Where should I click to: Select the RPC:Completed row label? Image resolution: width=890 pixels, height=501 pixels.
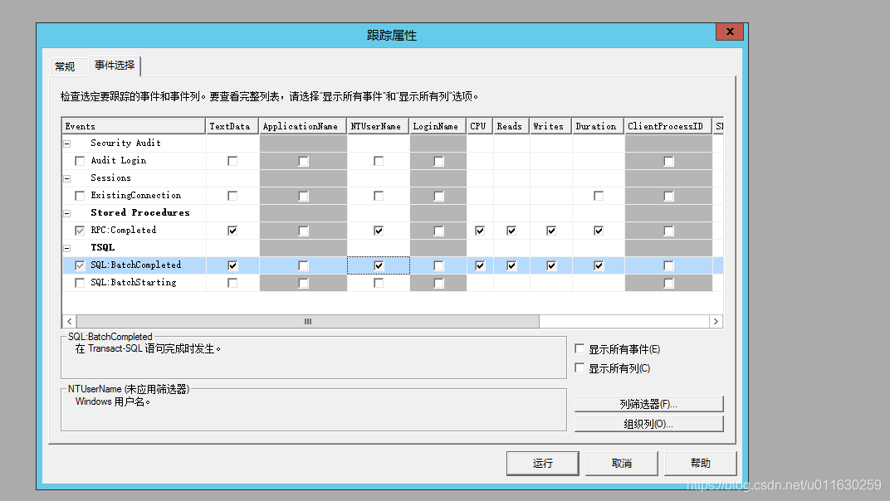123,231
